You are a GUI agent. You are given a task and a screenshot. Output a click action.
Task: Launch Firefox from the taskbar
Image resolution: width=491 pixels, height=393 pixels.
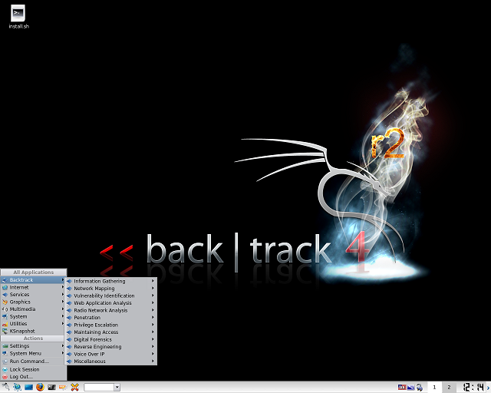[40, 387]
